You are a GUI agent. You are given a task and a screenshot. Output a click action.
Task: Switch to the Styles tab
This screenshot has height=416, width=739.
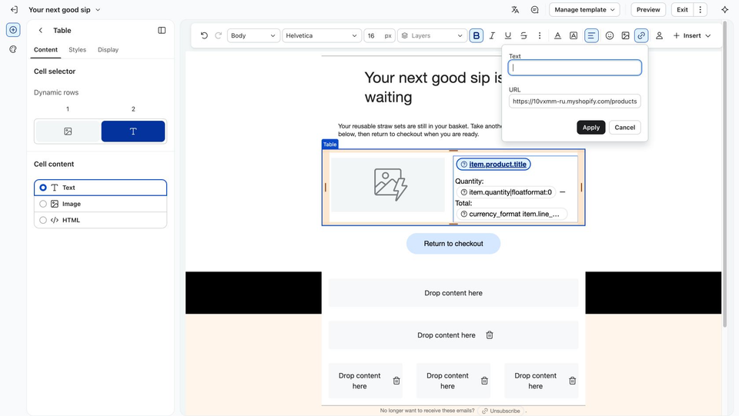(x=77, y=49)
